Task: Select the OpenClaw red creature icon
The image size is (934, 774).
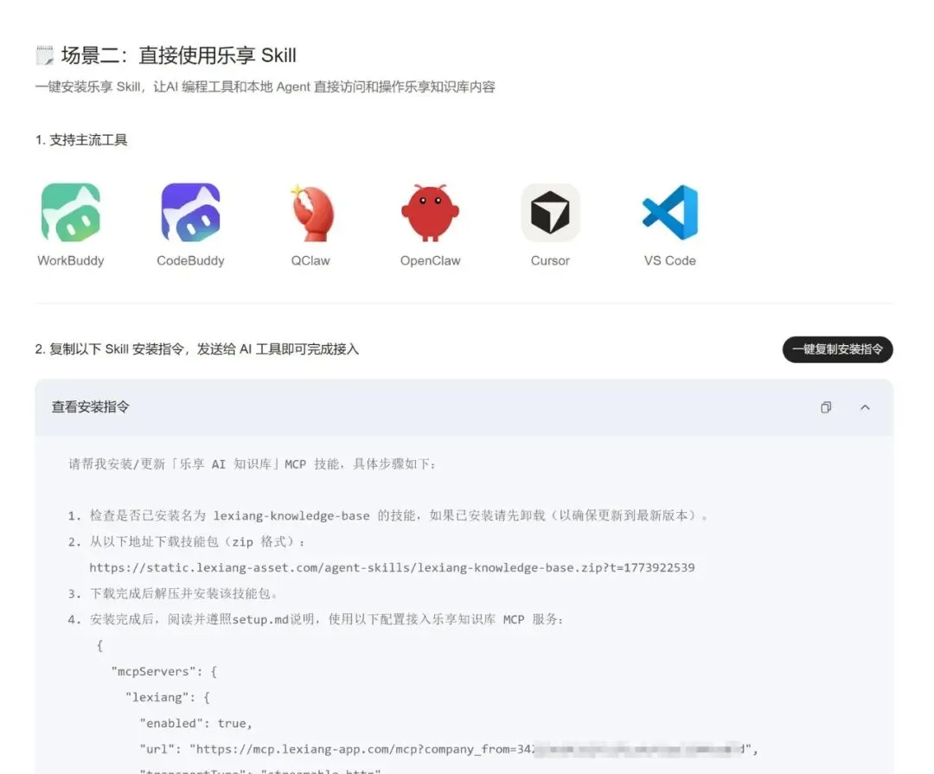Action: coord(430,212)
